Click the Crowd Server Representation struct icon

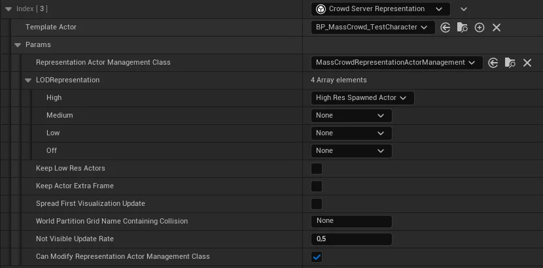[321, 9]
